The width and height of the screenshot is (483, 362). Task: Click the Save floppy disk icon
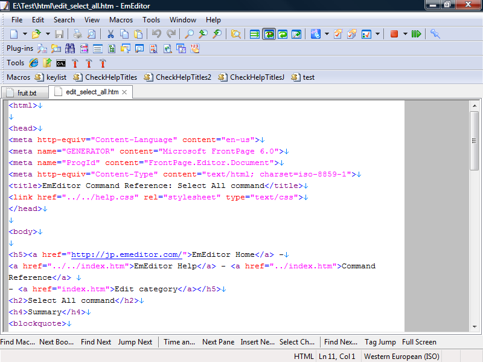tap(59, 34)
